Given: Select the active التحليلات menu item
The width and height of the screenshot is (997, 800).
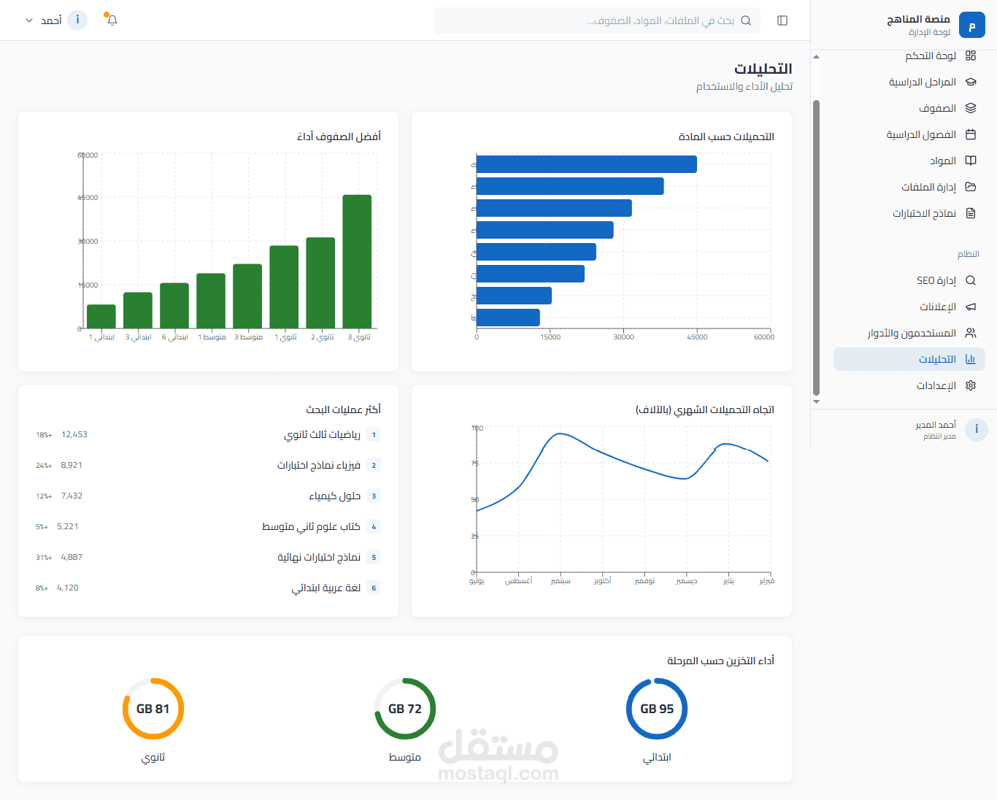Looking at the screenshot, I should (909, 359).
